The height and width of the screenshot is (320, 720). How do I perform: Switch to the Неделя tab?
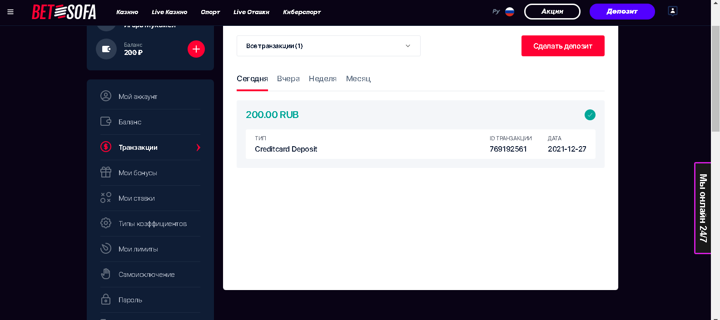point(323,79)
